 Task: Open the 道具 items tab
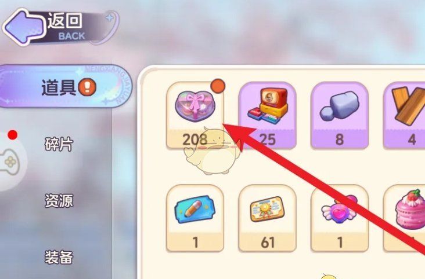65,86
